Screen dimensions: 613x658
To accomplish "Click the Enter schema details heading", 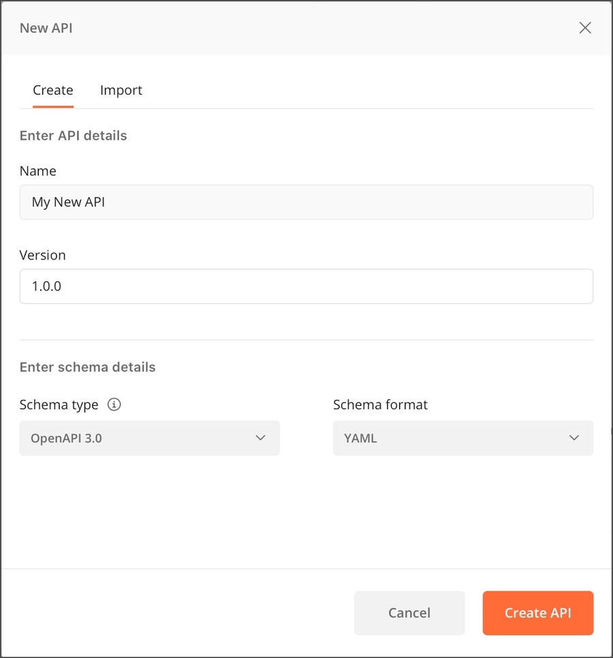I will pyautogui.click(x=88, y=367).
